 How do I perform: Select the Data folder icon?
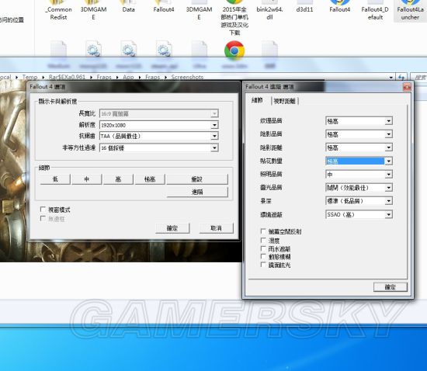click(x=128, y=6)
